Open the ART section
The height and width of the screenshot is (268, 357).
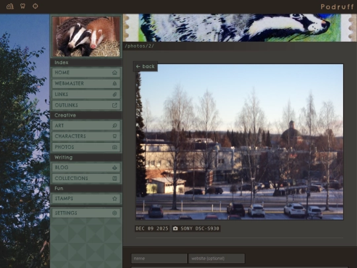(86, 126)
